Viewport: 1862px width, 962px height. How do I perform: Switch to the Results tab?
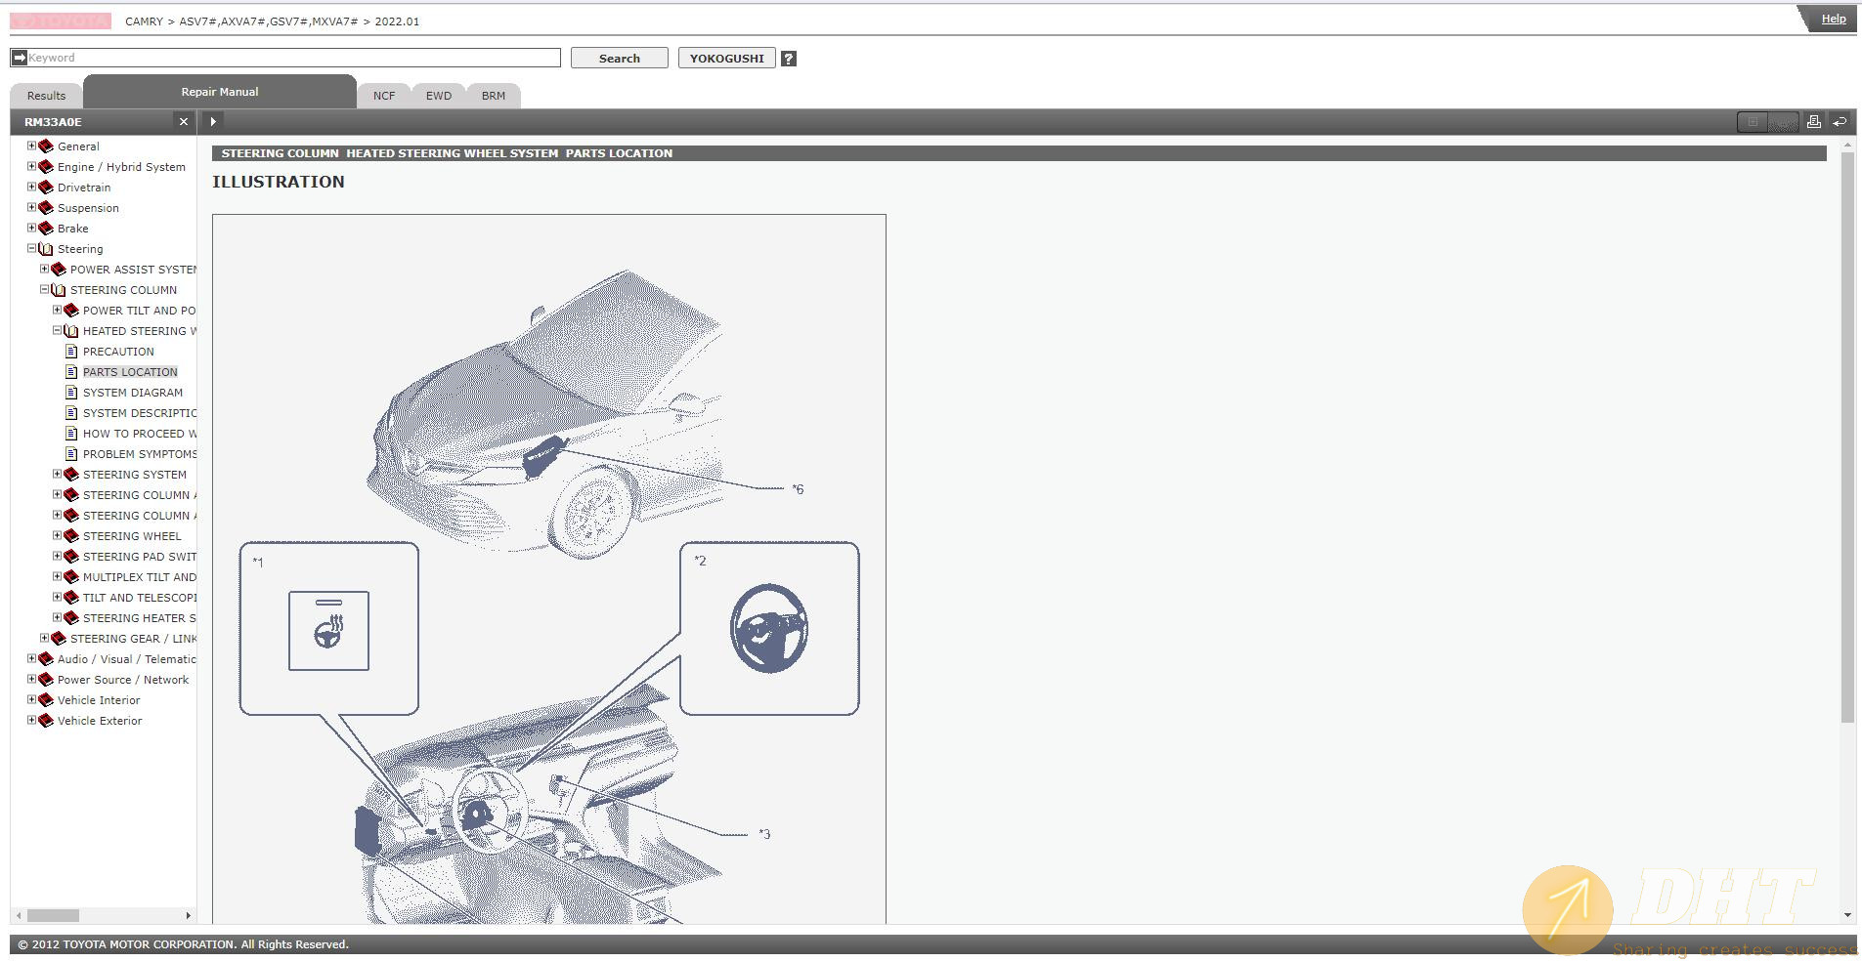(x=47, y=96)
